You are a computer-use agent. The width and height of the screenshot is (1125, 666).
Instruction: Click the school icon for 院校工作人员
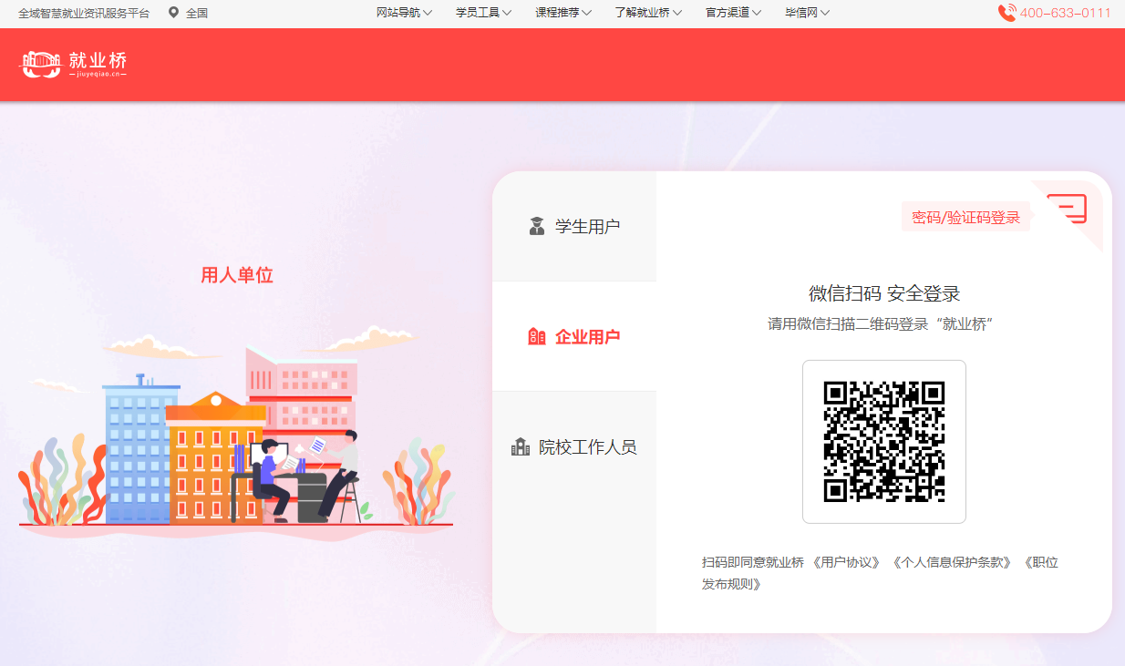(521, 447)
